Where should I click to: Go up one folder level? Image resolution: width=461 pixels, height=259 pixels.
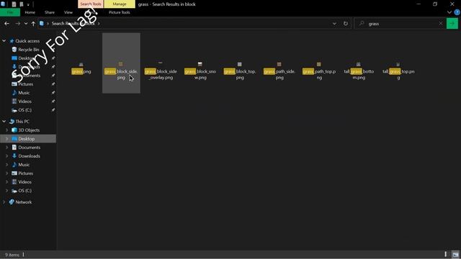pyautogui.click(x=33, y=24)
